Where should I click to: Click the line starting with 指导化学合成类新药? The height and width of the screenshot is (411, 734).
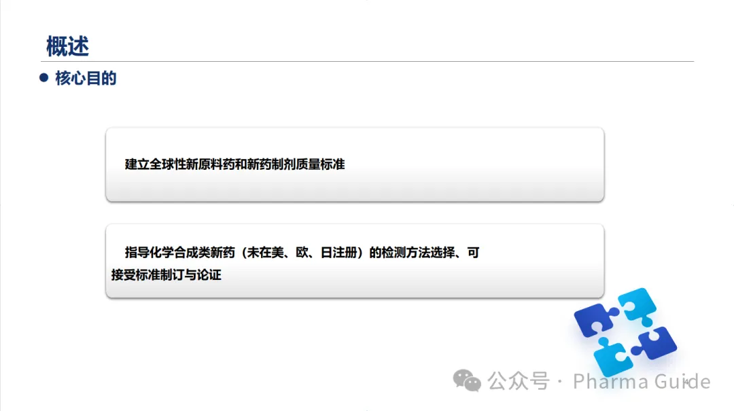[x=302, y=253]
